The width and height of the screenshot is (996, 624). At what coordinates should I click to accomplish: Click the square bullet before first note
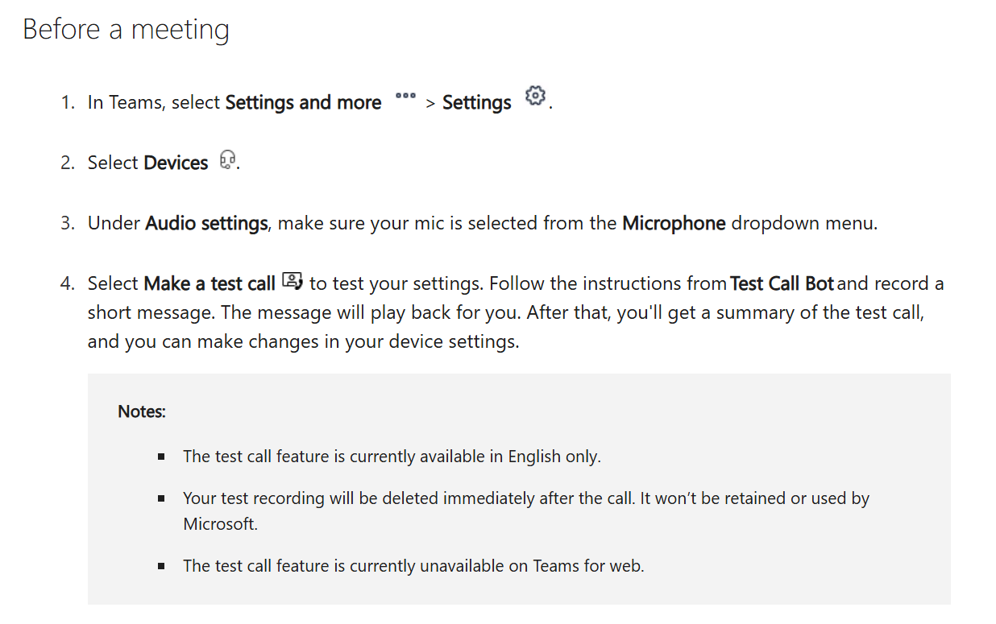pos(162,457)
